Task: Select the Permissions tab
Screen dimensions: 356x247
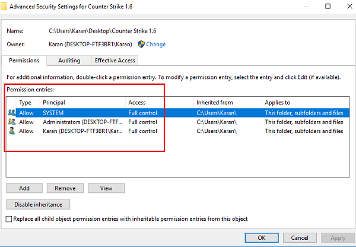Action: (x=24, y=61)
